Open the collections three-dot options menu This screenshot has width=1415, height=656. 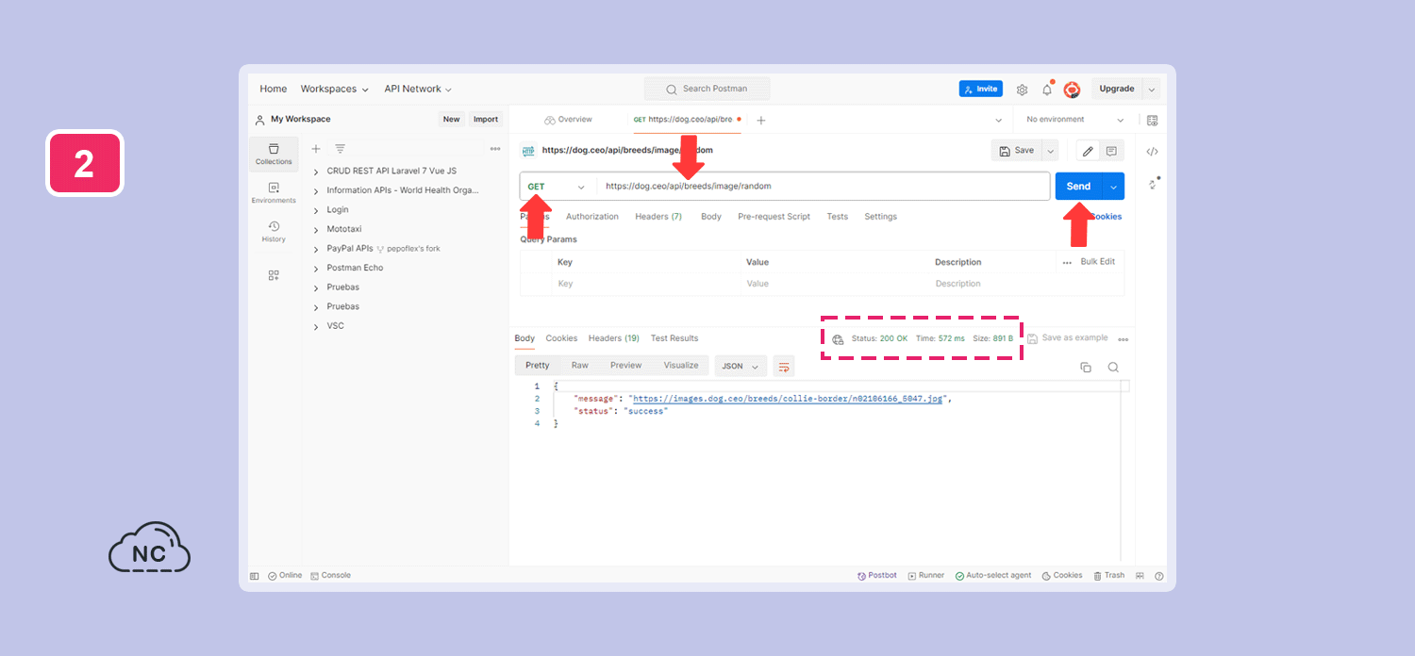click(x=495, y=149)
